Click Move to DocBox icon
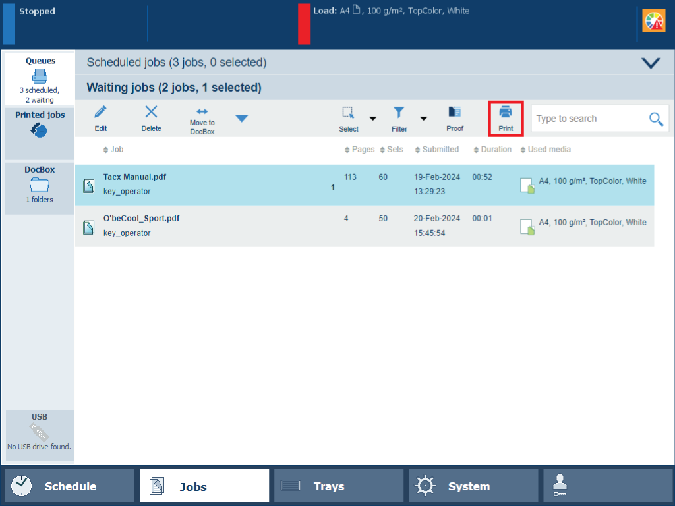Viewport: 675px width, 506px height. [x=202, y=112]
